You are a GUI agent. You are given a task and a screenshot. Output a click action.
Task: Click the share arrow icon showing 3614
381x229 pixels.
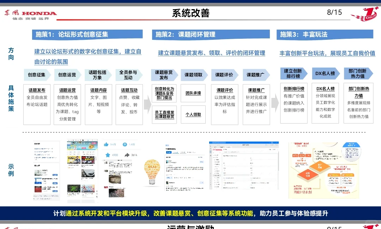(x=127, y=155)
